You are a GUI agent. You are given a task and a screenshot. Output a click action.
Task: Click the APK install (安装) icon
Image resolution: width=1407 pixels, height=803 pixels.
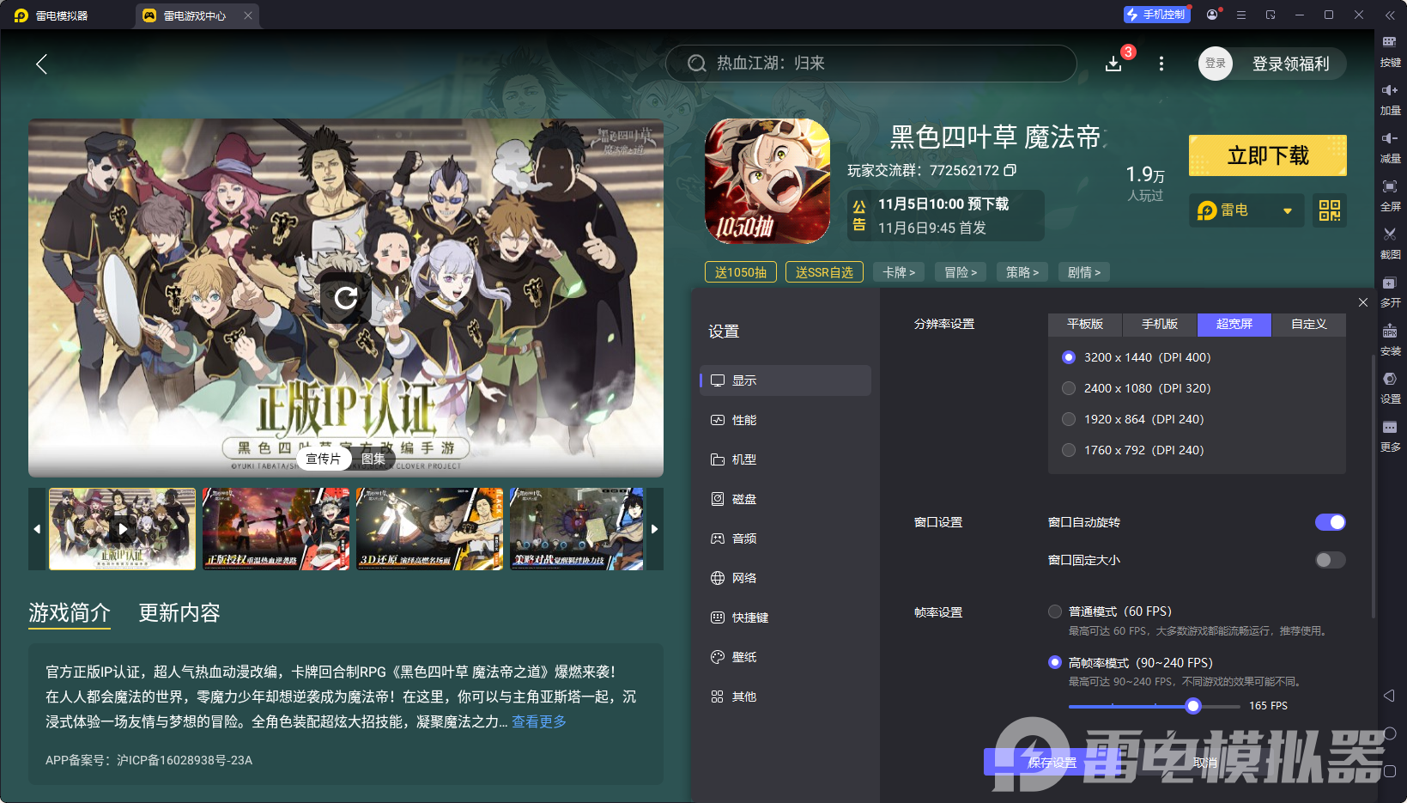click(1391, 340)
